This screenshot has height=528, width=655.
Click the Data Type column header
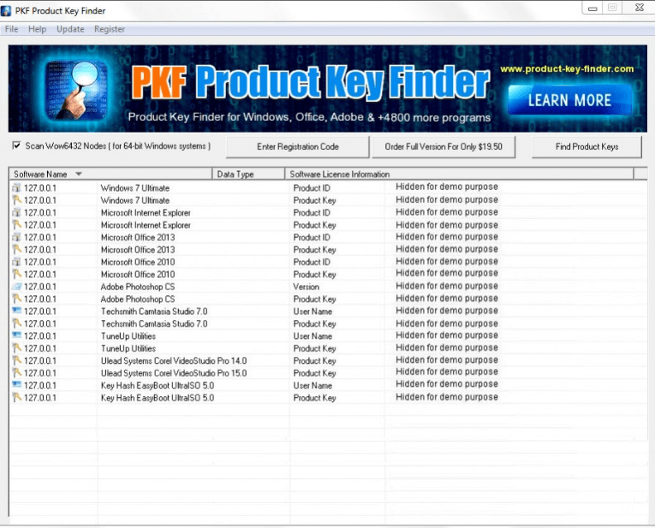248,174
